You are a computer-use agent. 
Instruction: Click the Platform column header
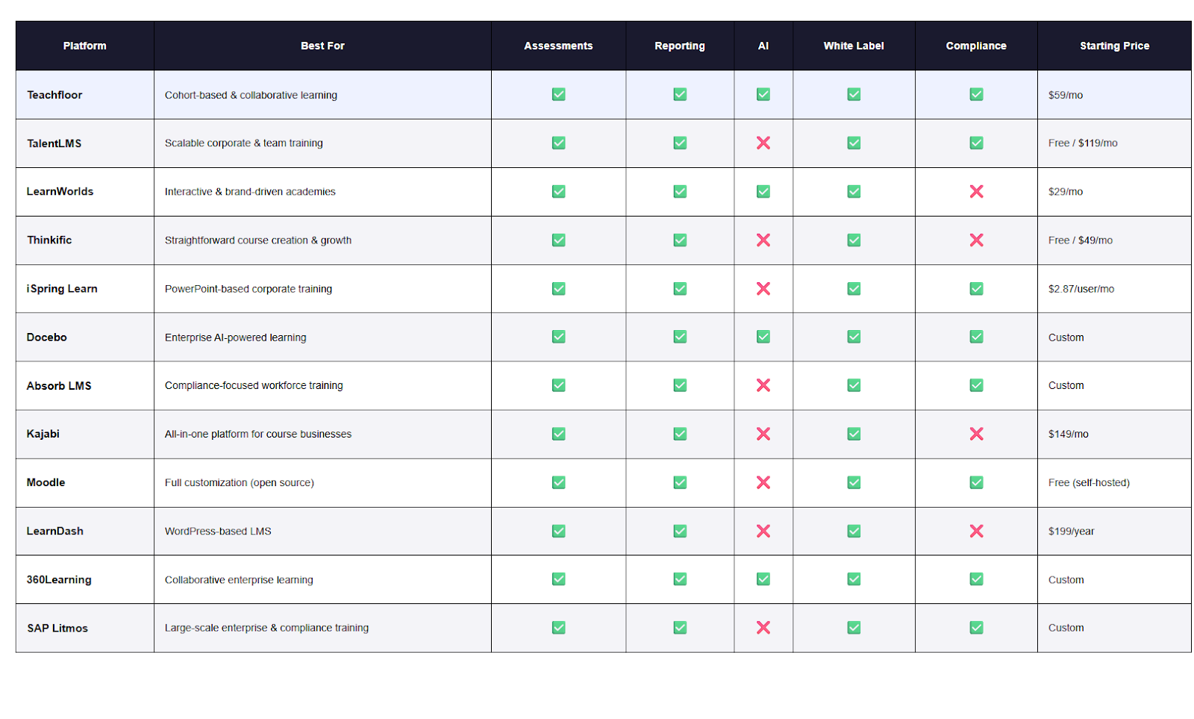click(84, 46)
